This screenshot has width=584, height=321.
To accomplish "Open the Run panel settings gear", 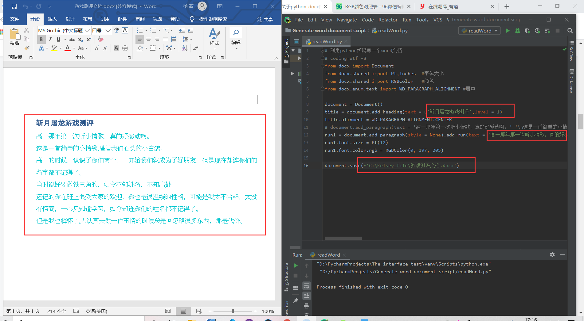I will pyautogui.click(x=552, y=255).
